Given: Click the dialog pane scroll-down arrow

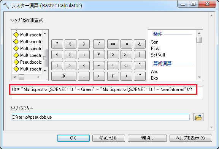Looking at the screenshot, I should (211, 127).
